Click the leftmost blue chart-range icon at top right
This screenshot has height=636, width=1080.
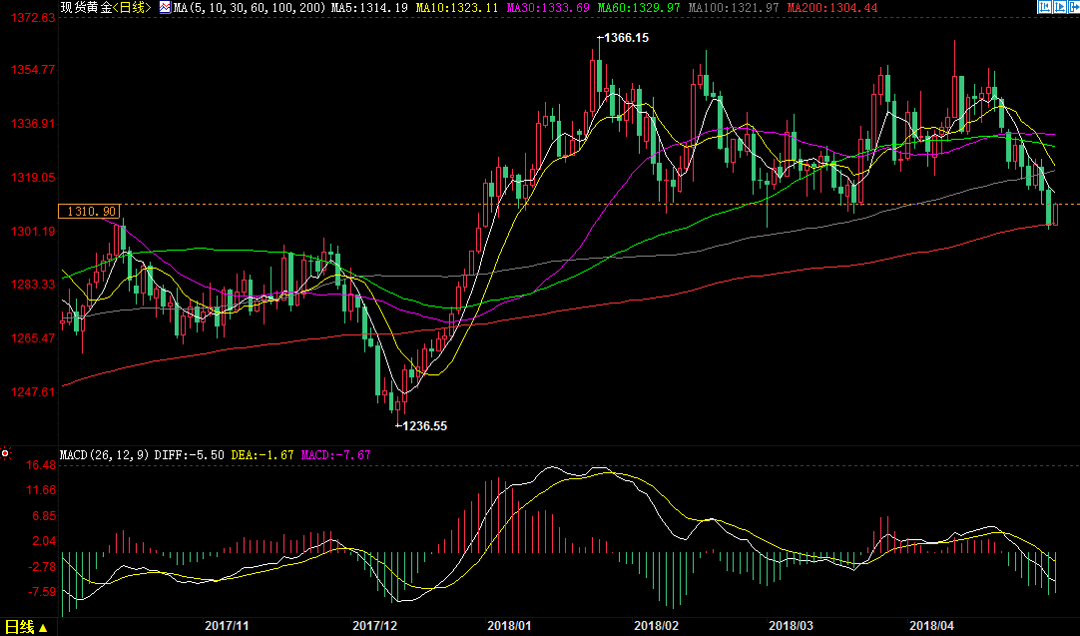tap(1045, 7)
